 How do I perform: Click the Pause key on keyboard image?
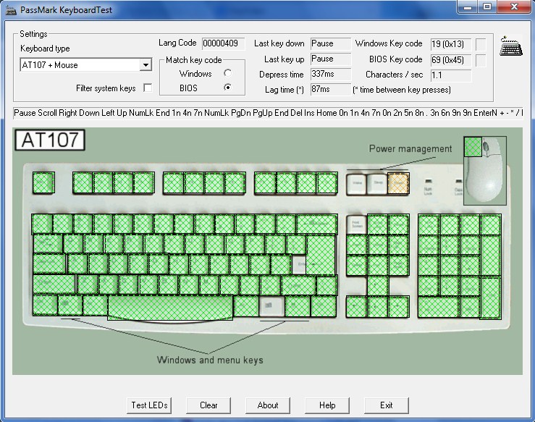click(x=398, y=224)
